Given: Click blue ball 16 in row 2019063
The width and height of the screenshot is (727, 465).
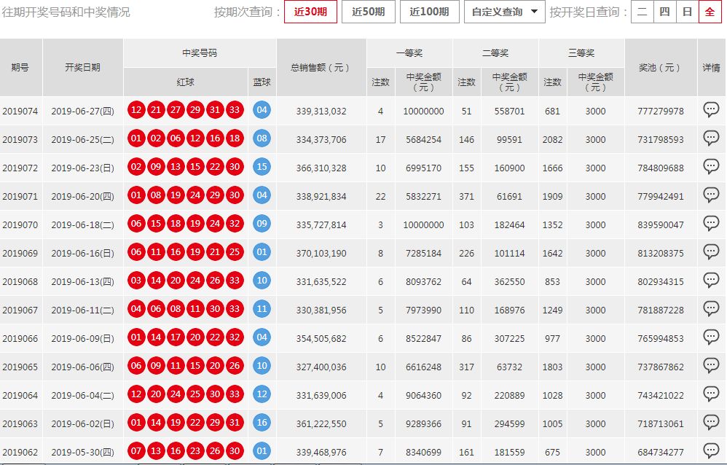Looking at the screenshot, I should click(x=262, y=422).
